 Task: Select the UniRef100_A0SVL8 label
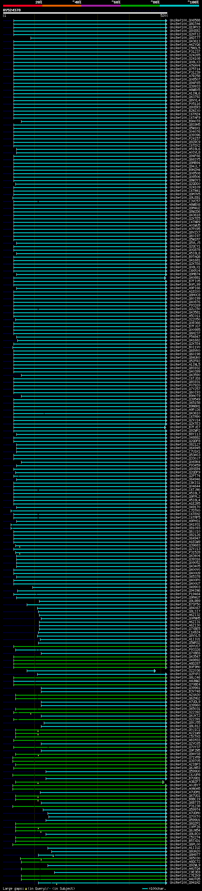click(185, 152)
